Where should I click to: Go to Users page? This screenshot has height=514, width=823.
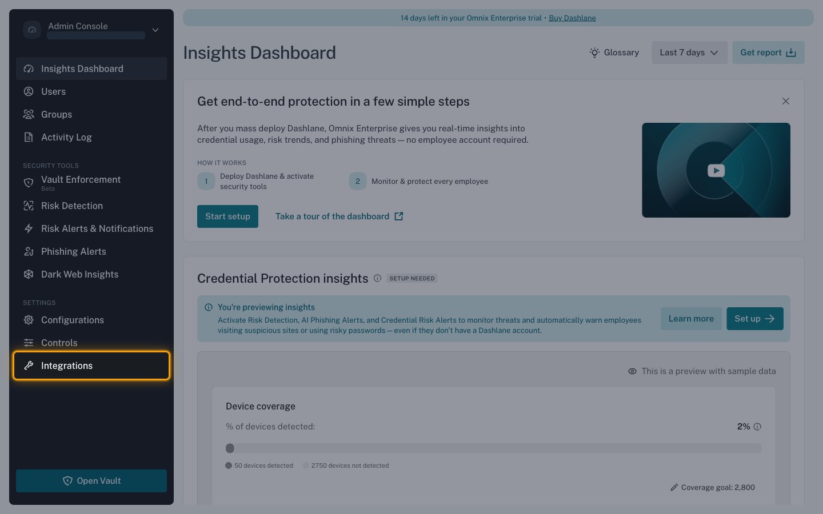[91, 91]
